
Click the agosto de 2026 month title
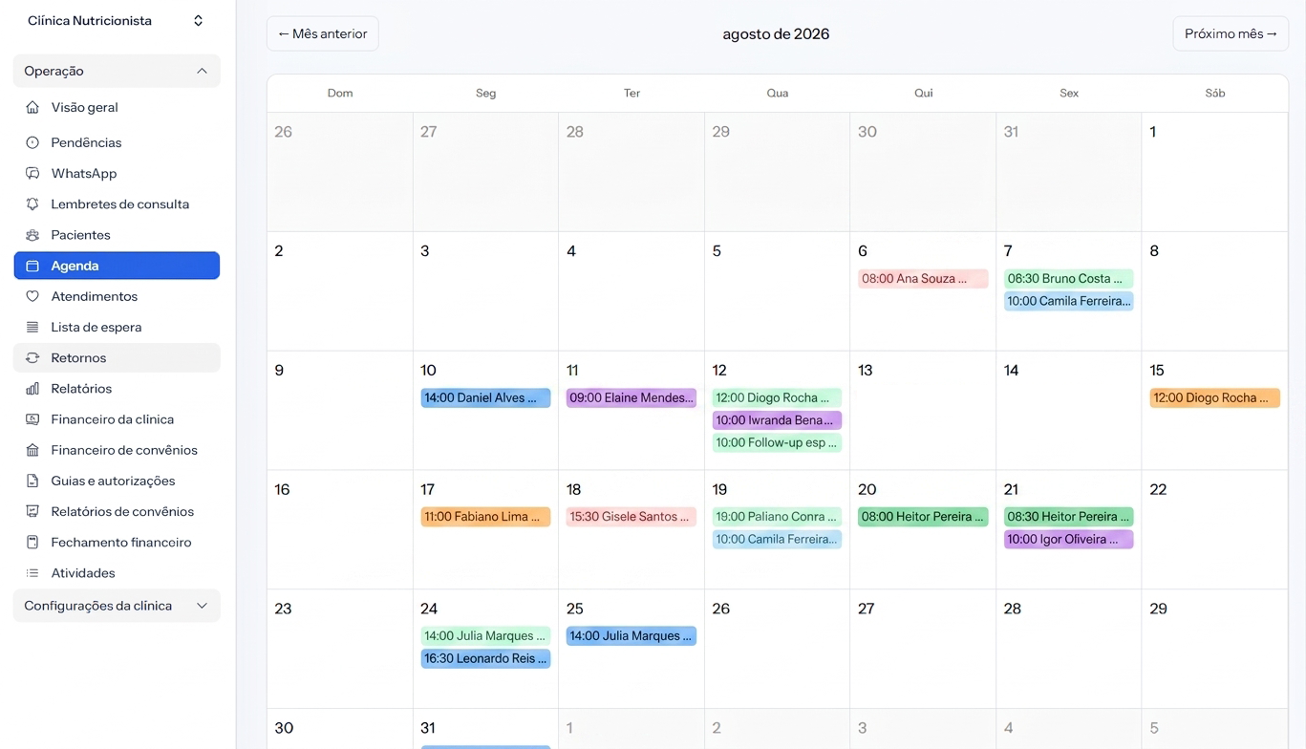[776, 34]
